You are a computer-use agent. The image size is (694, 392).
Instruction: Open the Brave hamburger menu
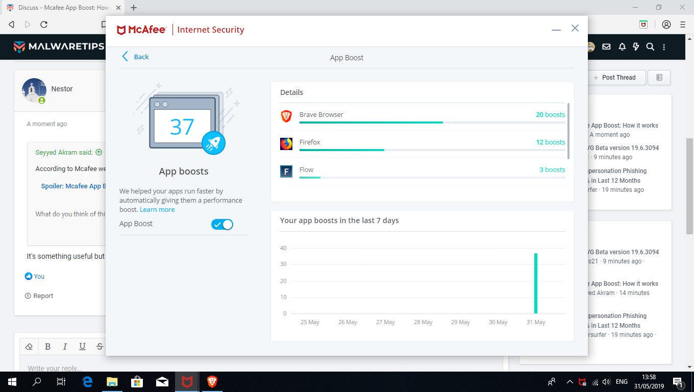(682, 24)
